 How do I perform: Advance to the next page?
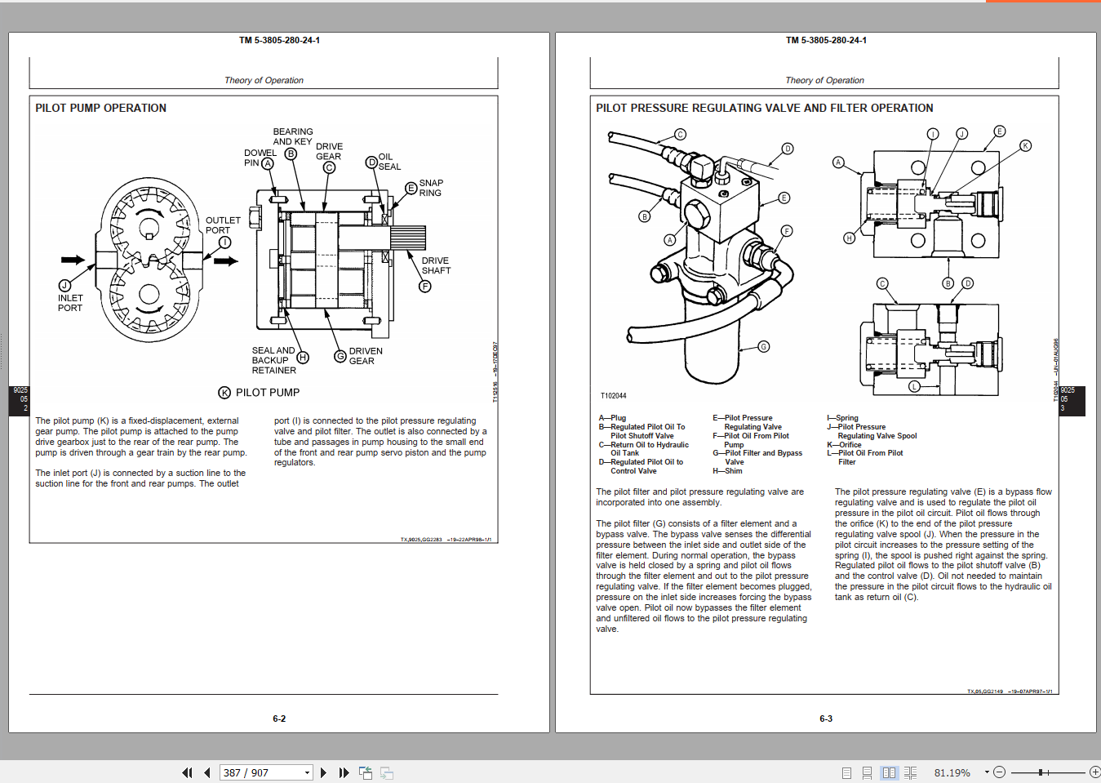[x=324, y=772]
